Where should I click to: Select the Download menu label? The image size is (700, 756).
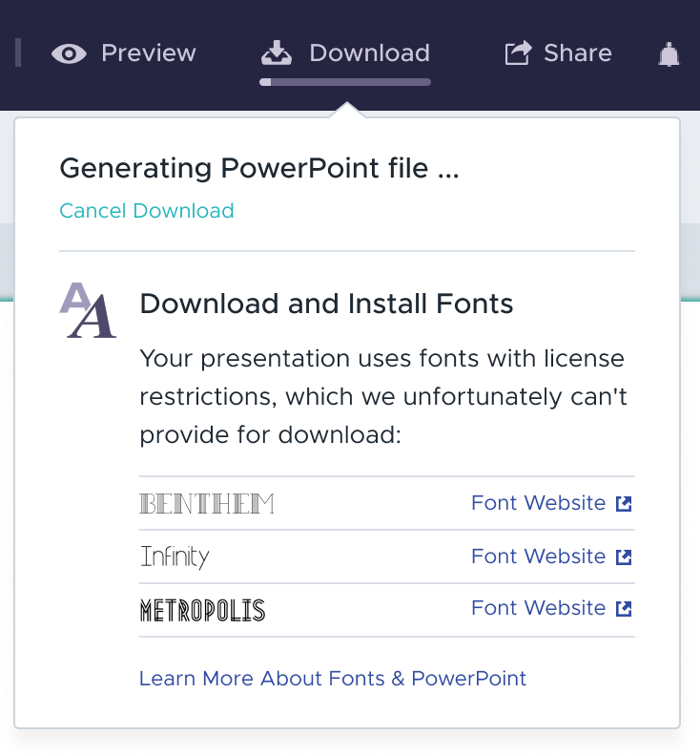(x=369, y=53)
